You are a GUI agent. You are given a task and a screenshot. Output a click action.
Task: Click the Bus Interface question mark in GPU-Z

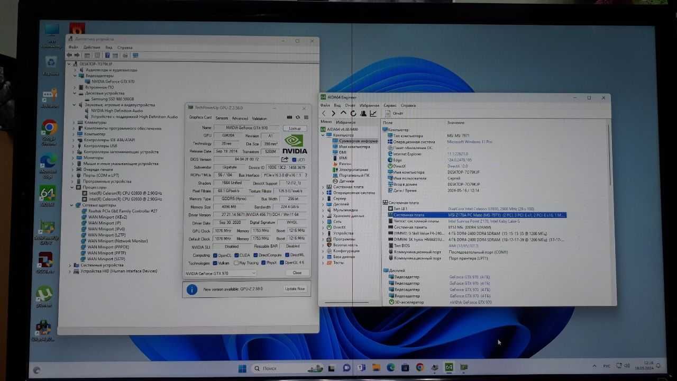(x=306, y=175)
